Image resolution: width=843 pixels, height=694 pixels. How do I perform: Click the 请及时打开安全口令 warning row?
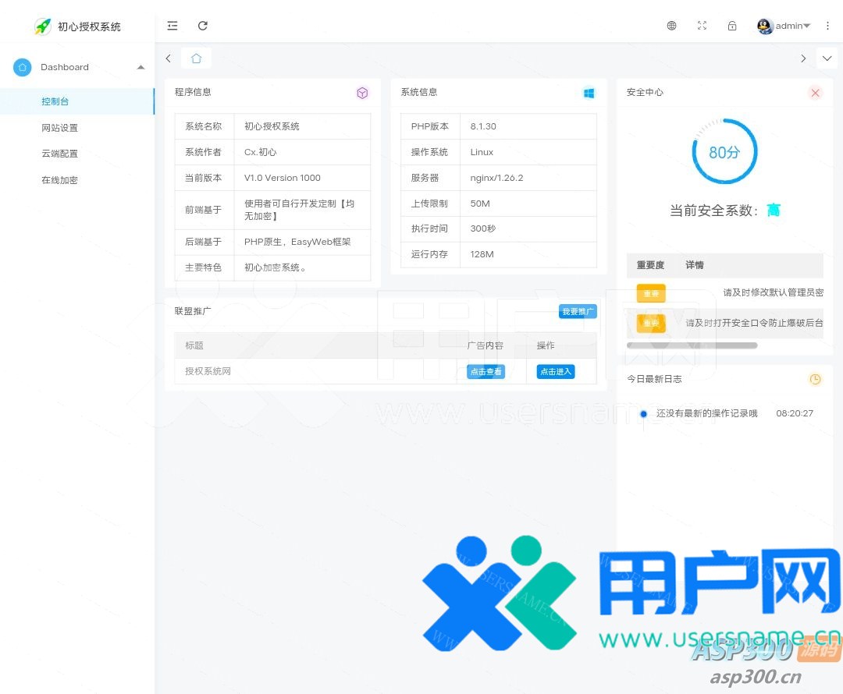pos(724,323)
